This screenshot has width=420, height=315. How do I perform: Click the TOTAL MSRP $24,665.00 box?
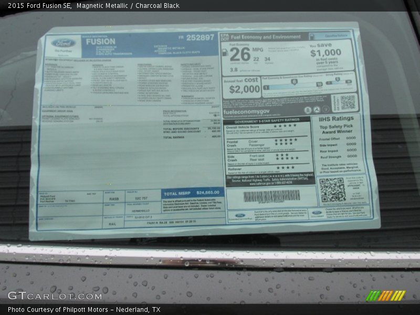point(193,193)
